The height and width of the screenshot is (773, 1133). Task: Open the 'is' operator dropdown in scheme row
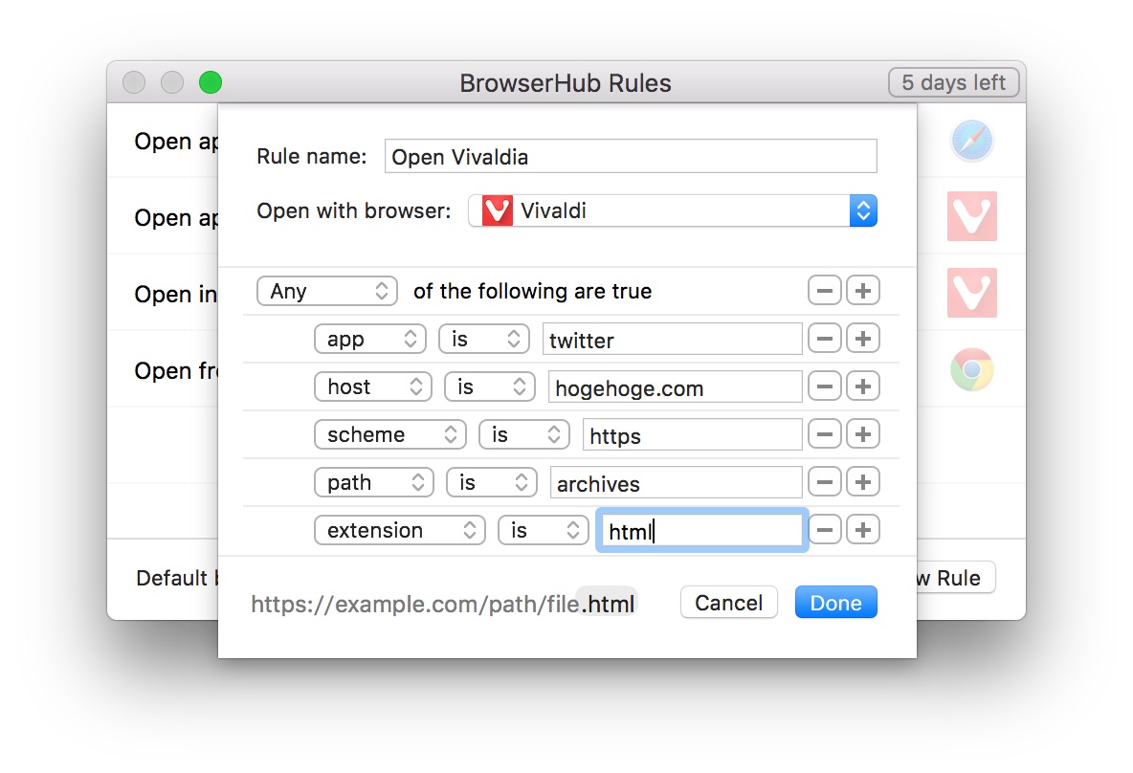(524, 434)
